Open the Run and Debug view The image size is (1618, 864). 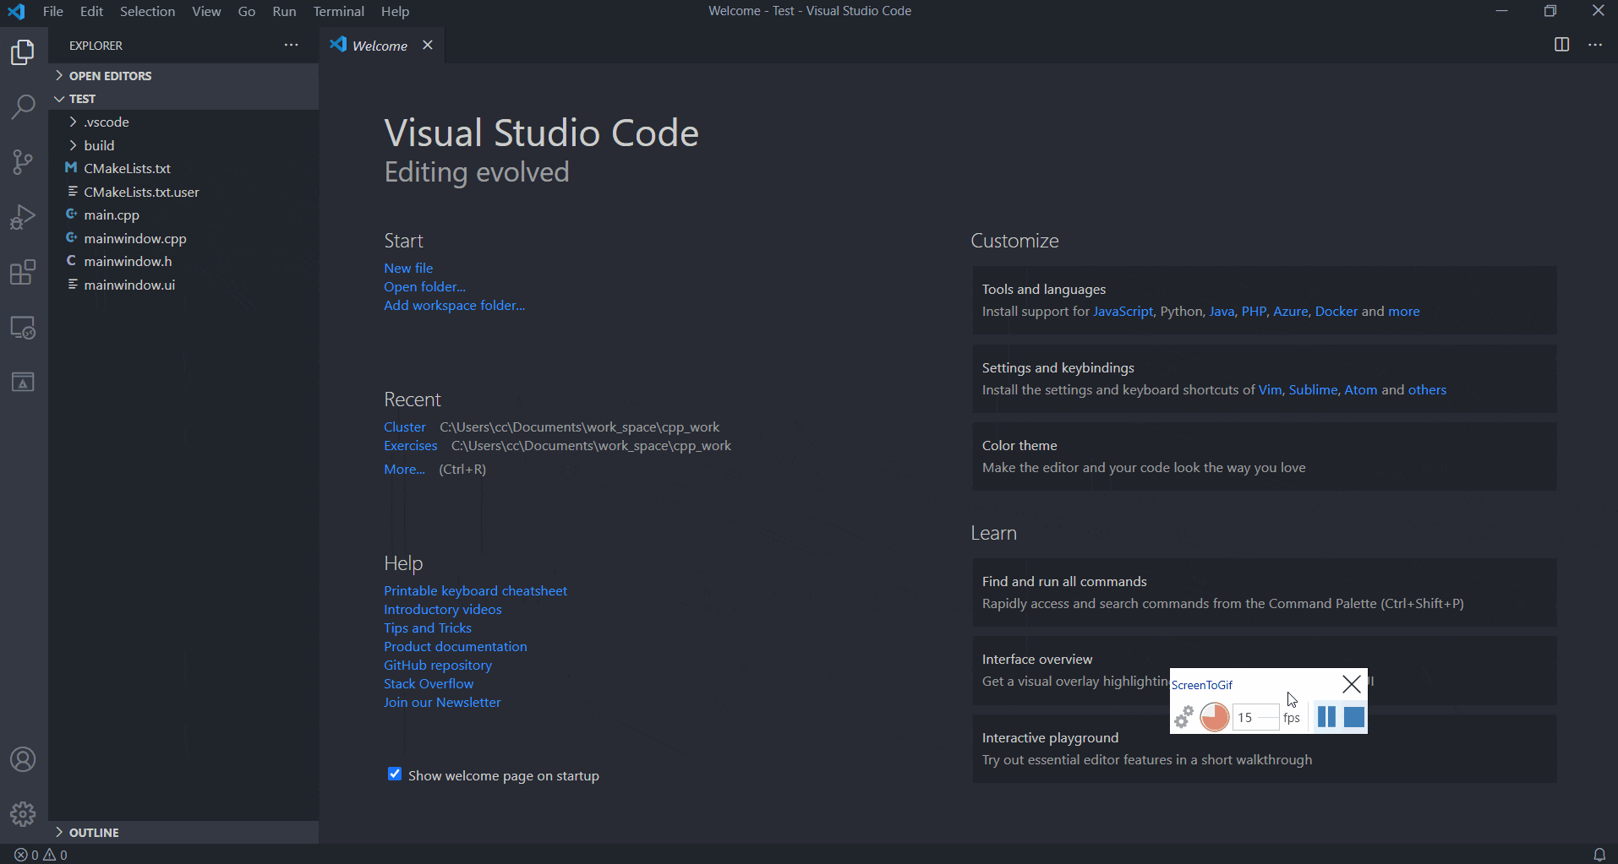pos(23,217)
